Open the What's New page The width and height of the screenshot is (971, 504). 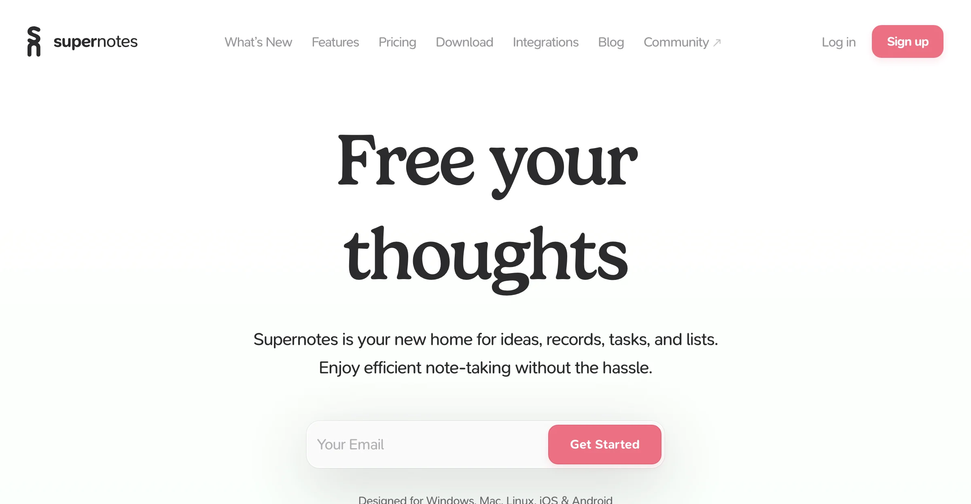click(258, 42)
